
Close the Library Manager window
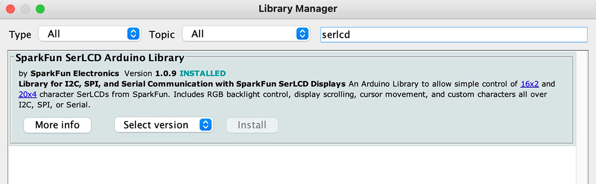pos(10,9)
